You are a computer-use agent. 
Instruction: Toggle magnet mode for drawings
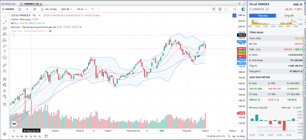[5, 79]
